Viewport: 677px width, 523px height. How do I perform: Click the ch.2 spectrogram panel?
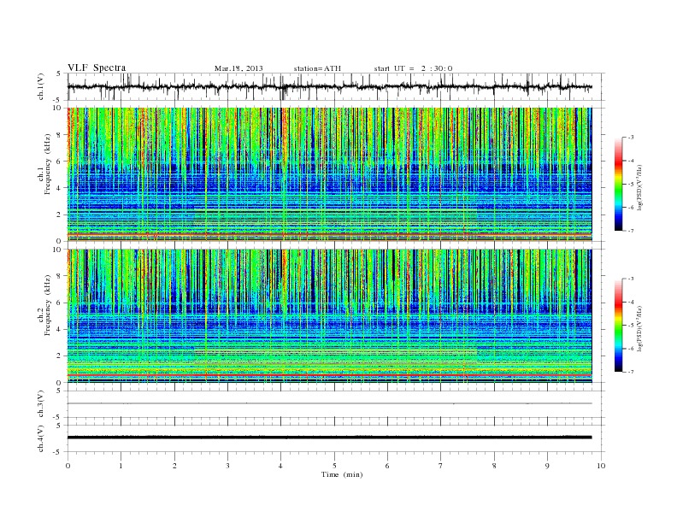point(329,316)
